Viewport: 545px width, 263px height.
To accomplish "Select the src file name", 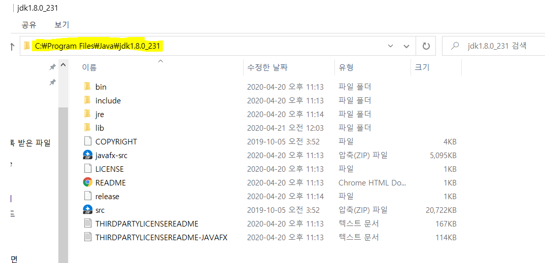I will click(x=100, y=210).
